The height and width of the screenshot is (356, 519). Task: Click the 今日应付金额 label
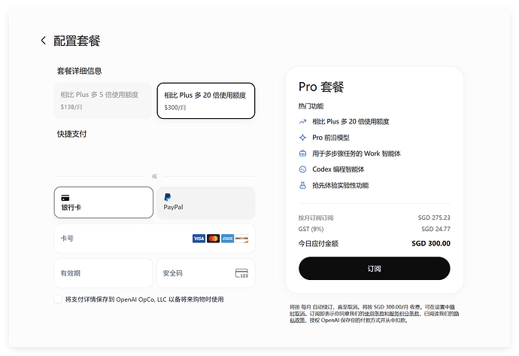(318, 243)
